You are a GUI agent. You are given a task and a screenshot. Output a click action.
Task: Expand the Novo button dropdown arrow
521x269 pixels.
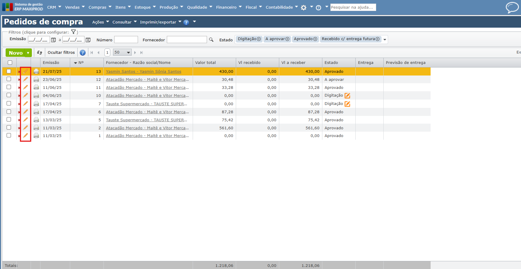point(28,53)
